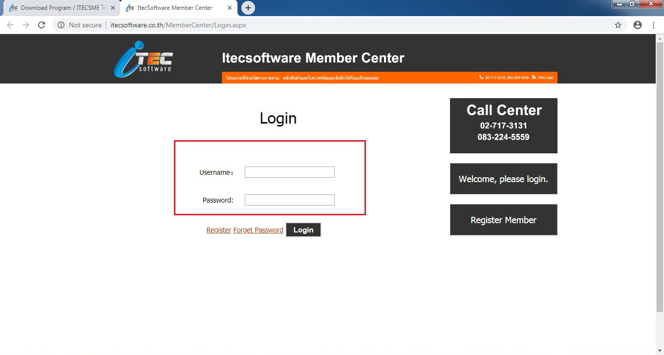Reload the page with refresh icon

[x=42, y=25]
